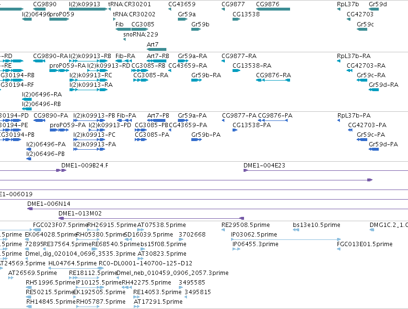Select transcript CG9890-RA
Image resolution: width=408 pixels, height=309 pixels.
50,56
